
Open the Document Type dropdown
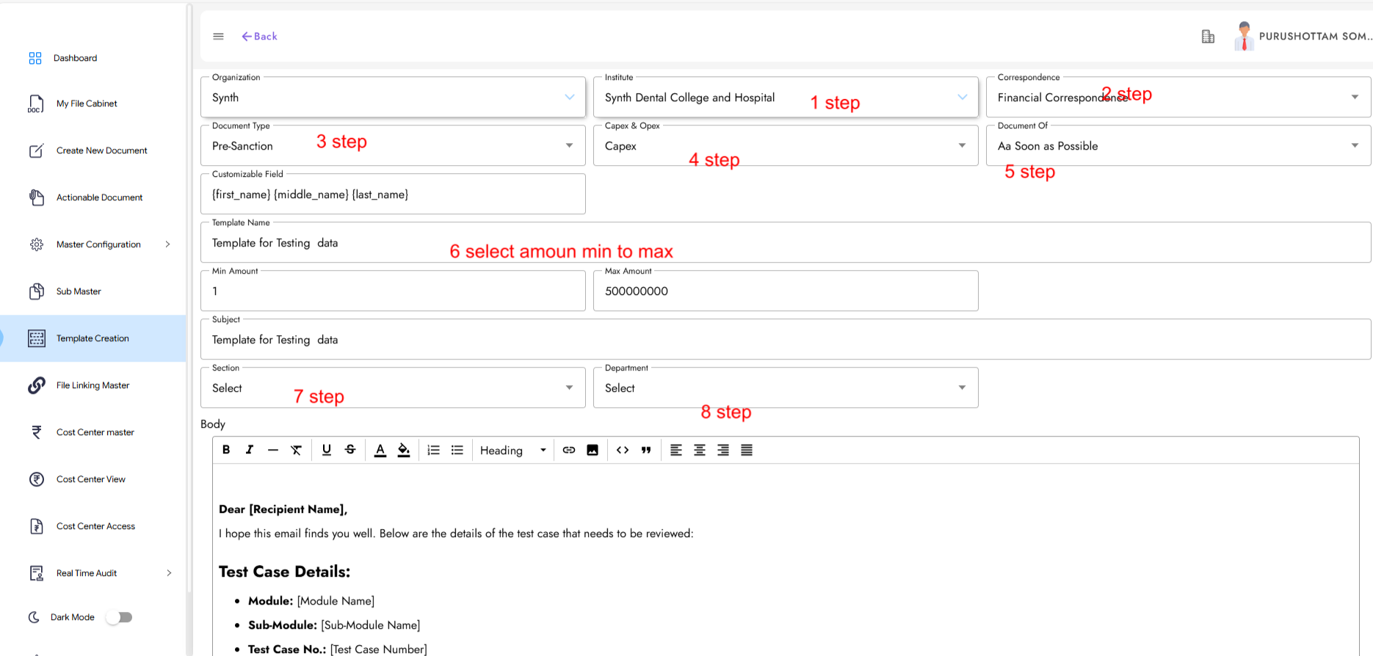(393, 145)
